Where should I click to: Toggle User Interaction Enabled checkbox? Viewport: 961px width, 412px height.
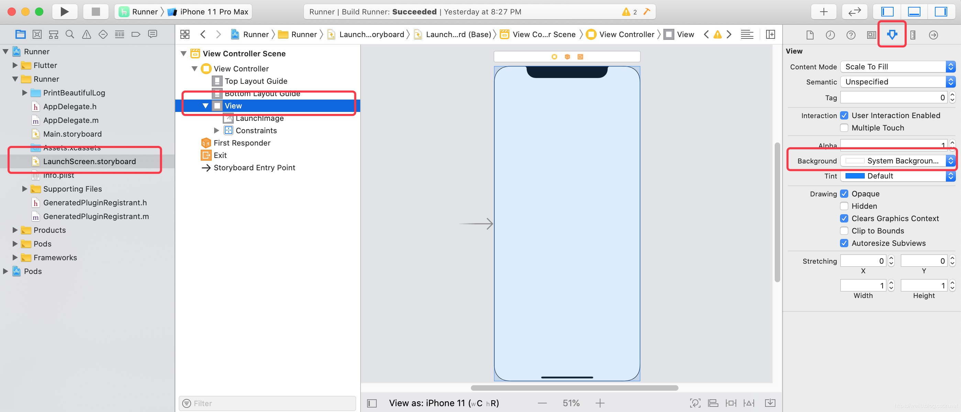(844, 115)
